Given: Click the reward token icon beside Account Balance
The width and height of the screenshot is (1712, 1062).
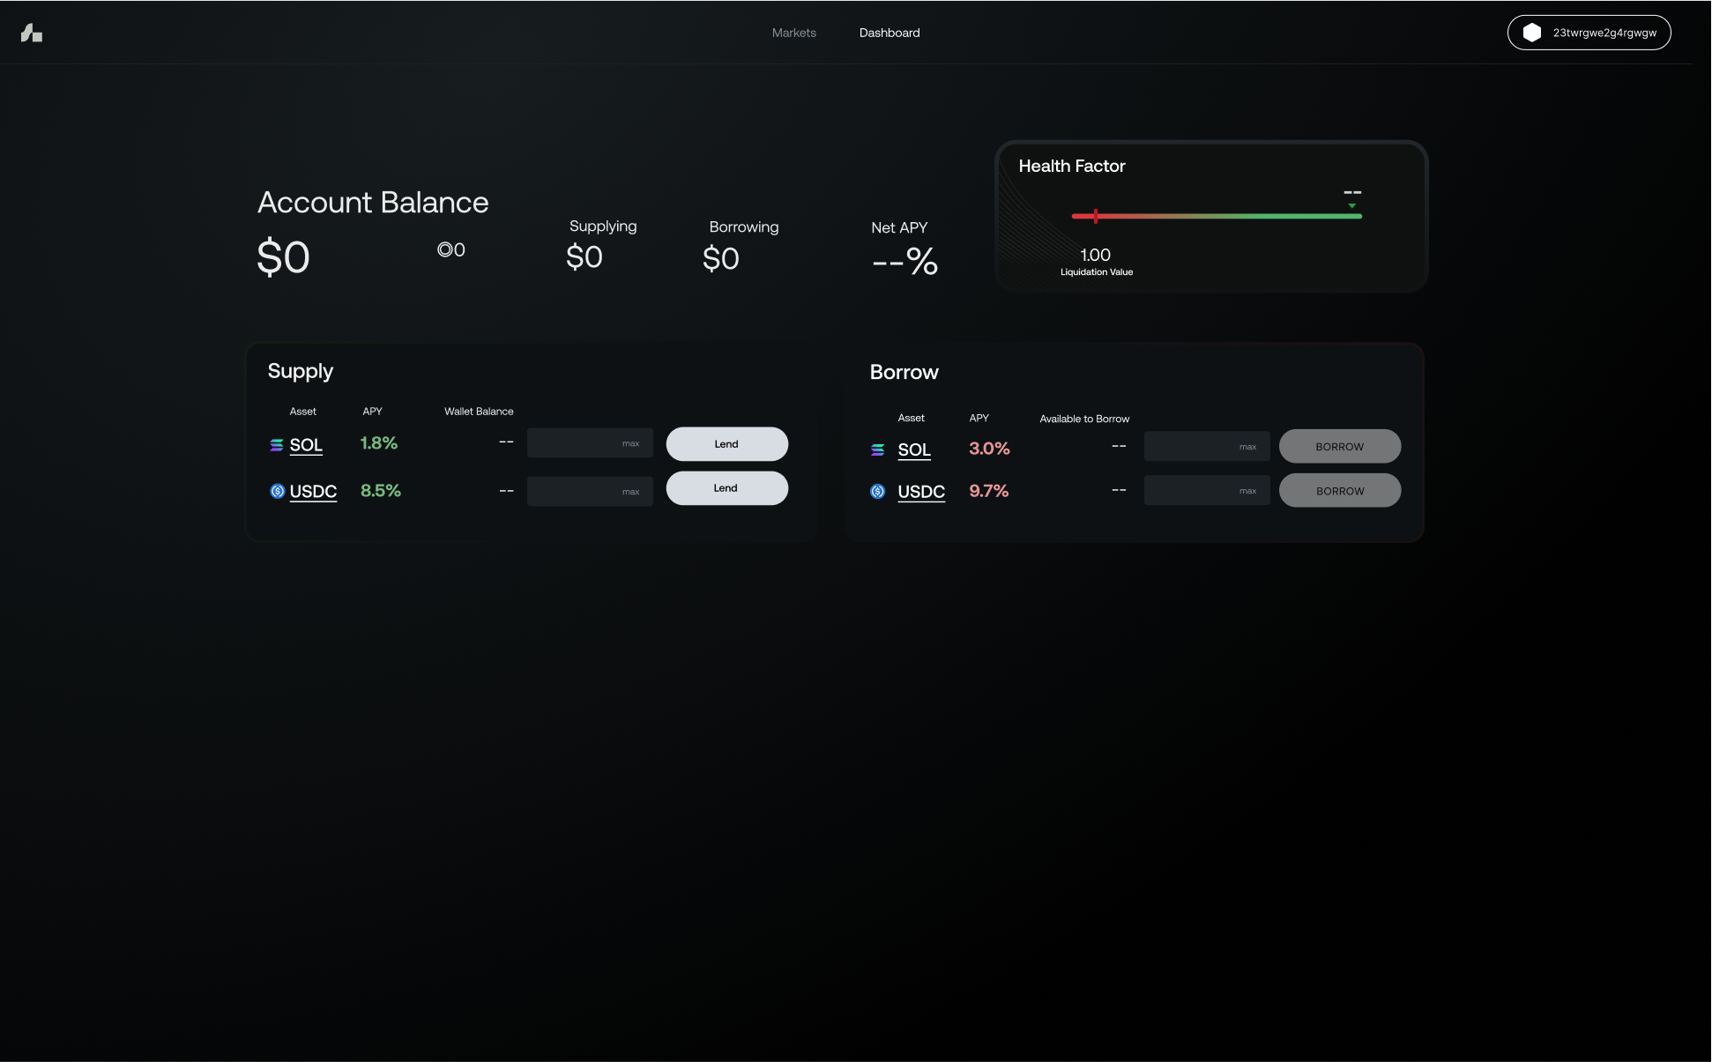Looking at the screenshot, I should (x=445, y=249).
